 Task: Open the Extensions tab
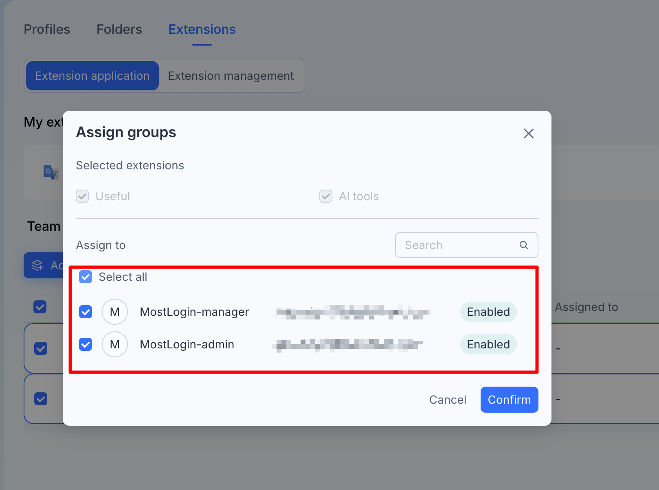click(202, 29)
